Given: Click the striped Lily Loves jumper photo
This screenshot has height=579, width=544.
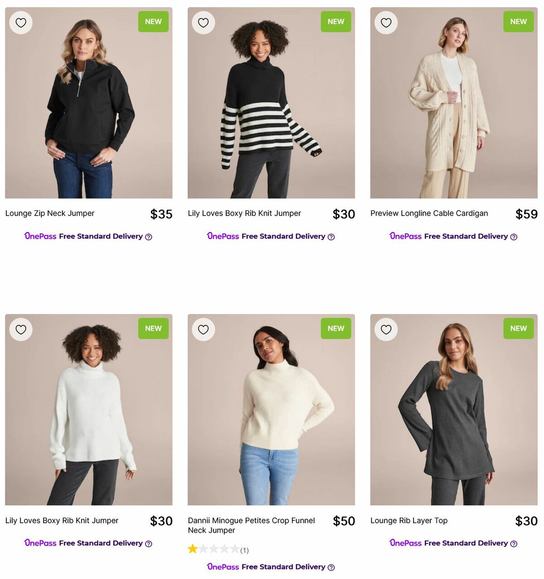Looking at the screenshot, I should [x=271, y=102].
